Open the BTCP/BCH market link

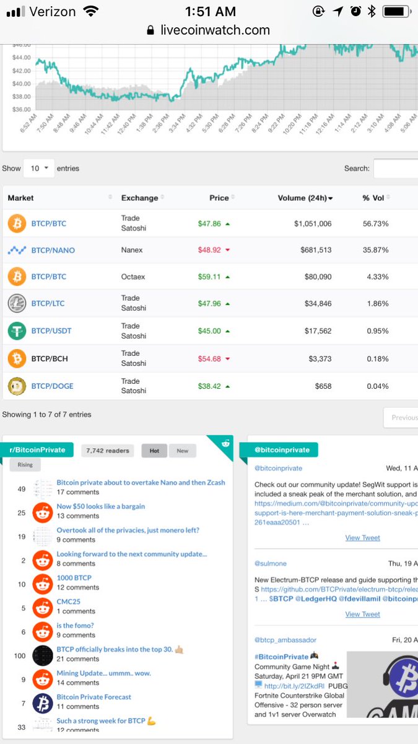pyautogui.click(x=49, y=358)
